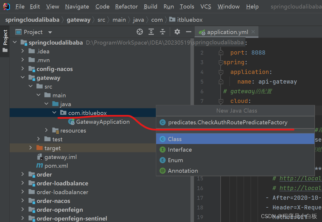This screenshot has height=222, width=322.
Task: Click the GatewayApplication class icon
Action: click(x=71, y=122)
